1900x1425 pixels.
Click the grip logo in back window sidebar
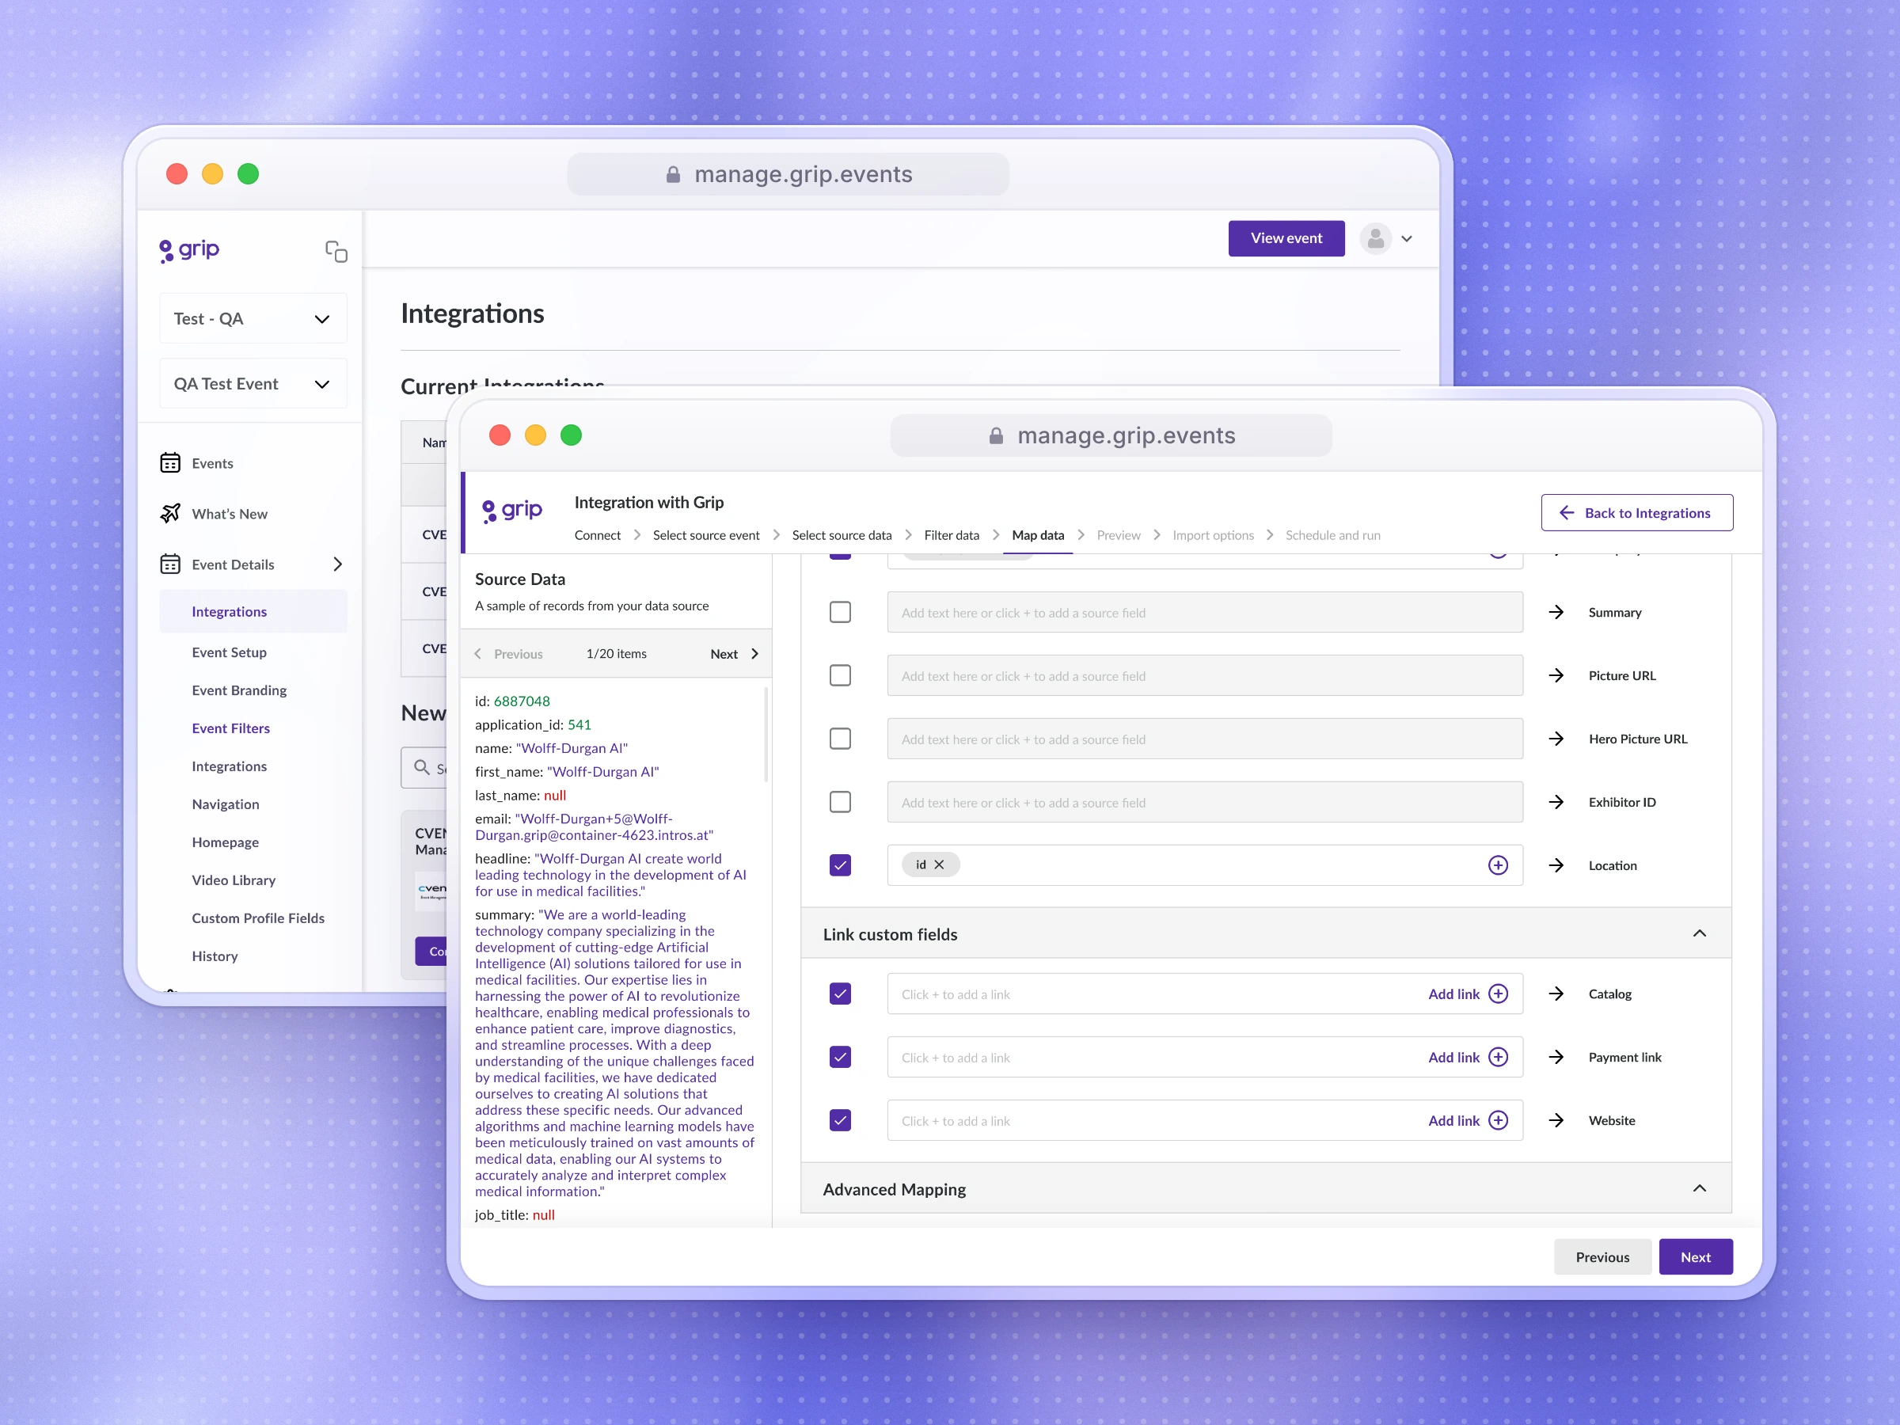[x=189, y=250]
